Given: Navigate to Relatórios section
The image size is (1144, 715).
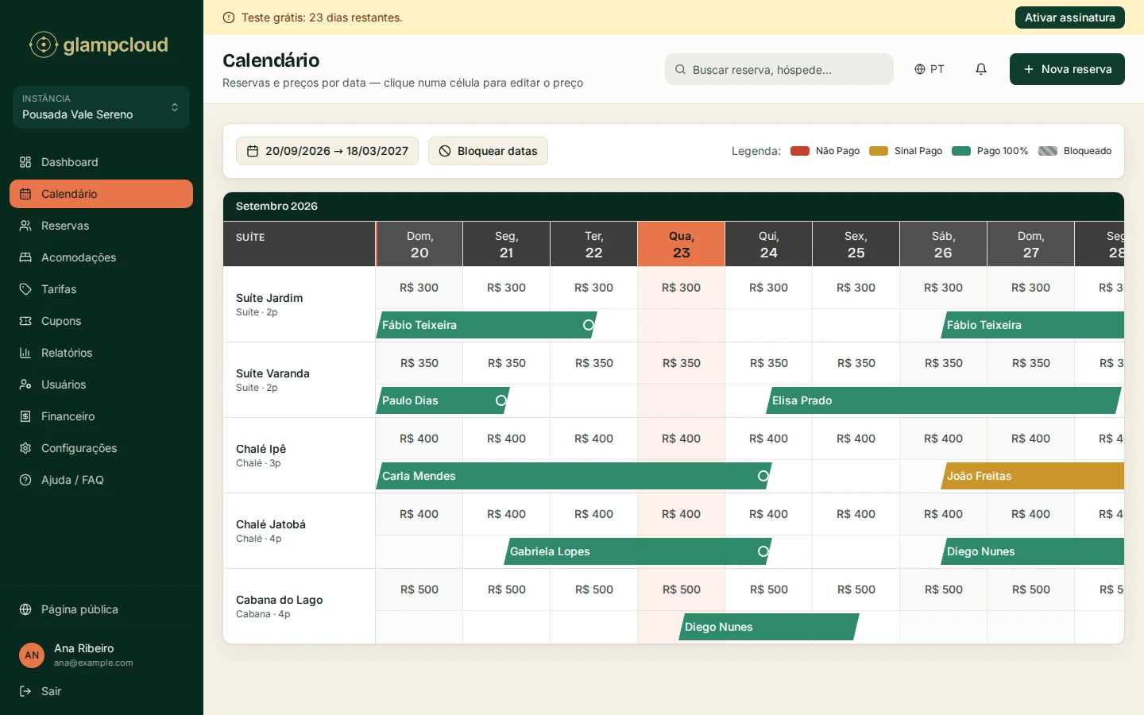Looking at the screenshot, I should [101, 353].
